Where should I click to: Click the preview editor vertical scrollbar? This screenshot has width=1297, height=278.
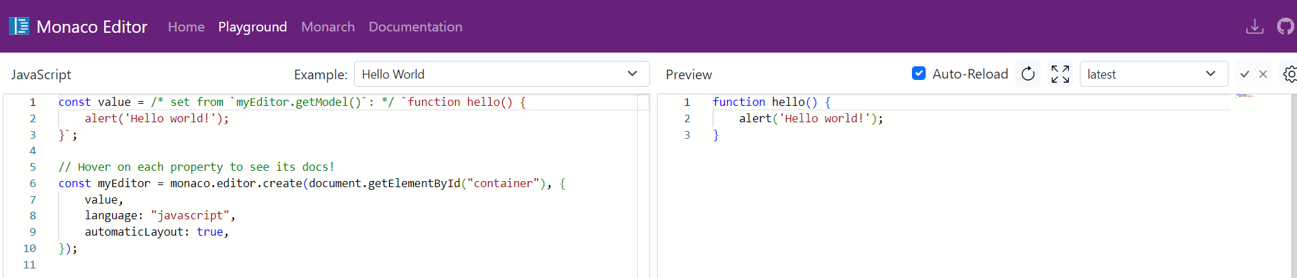coord(1294,186)
